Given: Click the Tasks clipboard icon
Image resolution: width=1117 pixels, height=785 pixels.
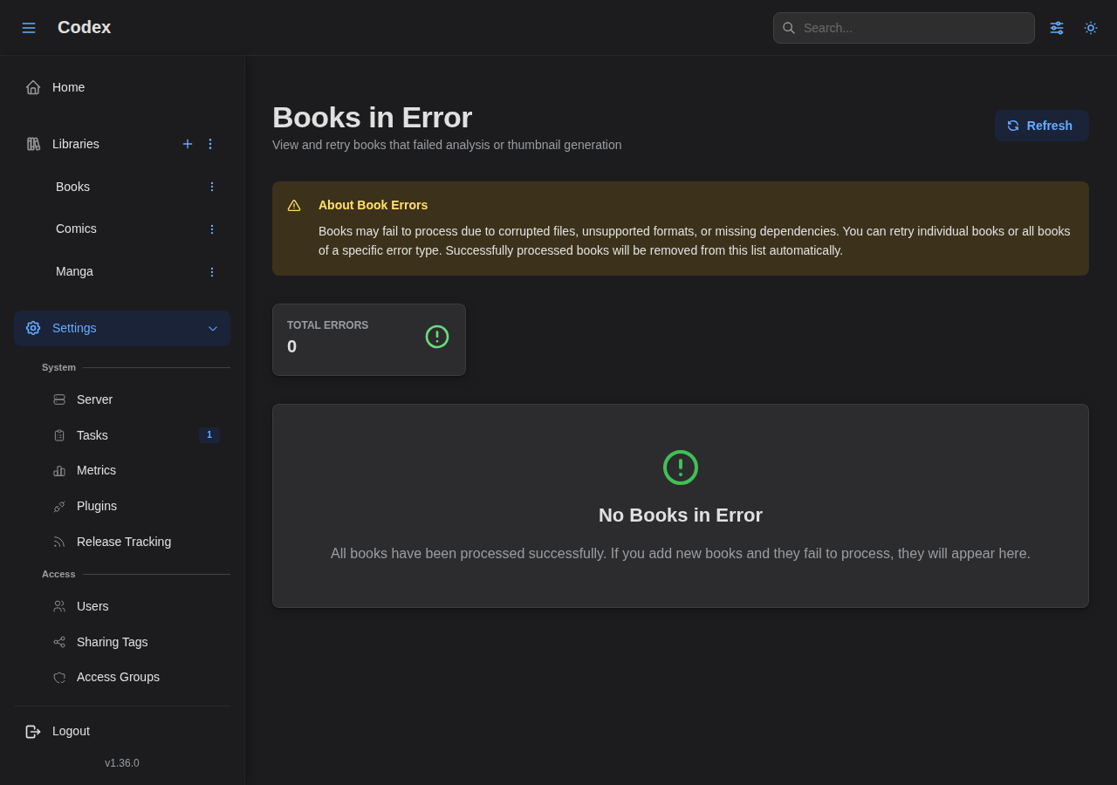Looking at the screenshot, I should click(x=59, y=435).
